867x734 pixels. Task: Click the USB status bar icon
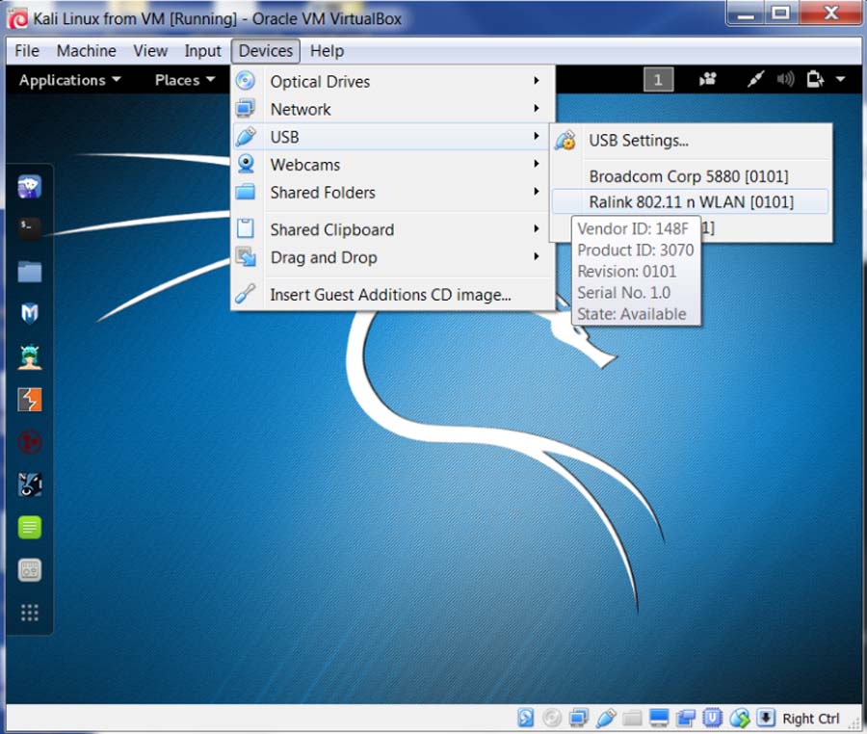[x=606, y=718]
